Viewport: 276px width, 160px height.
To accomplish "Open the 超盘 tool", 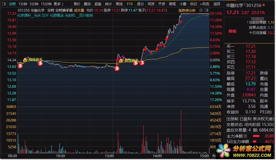I will 98,4.
